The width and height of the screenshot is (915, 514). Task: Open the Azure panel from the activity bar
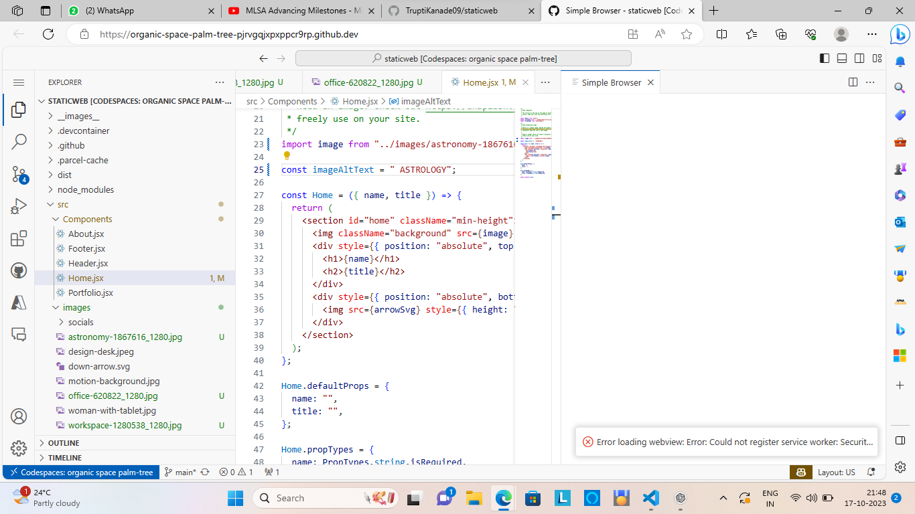pyautogui.click(x=18, y=301)
